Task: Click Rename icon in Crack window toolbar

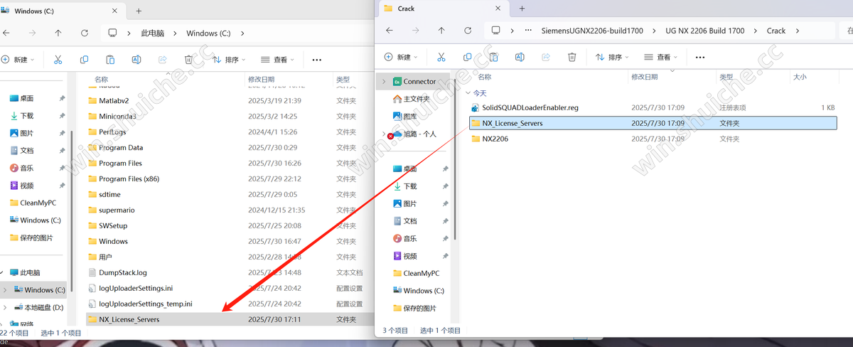Action: (x=520, y=57)
